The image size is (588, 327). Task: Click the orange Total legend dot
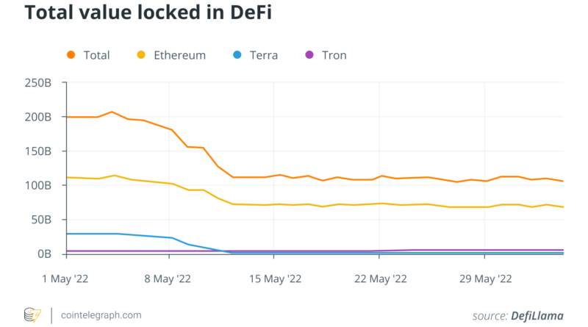(x=71, y=55)
